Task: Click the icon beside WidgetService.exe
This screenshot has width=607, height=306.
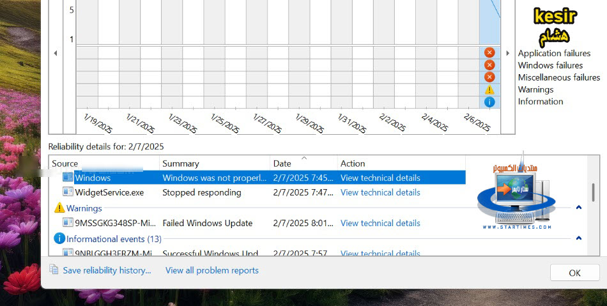Action: 68,192
